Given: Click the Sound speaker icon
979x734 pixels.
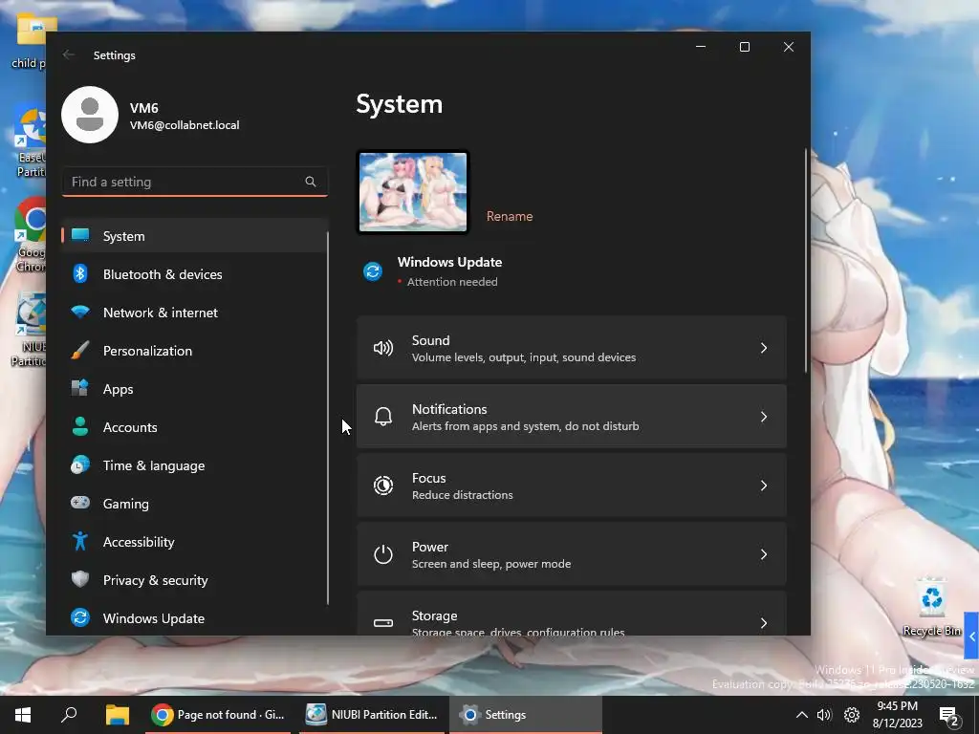Looking at the screenshot, I should (382, 348).
